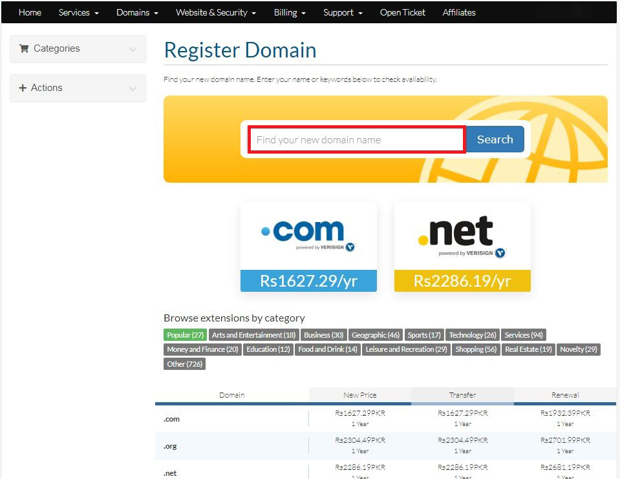Open the Services dropdown menu
620x479 pixels.
click(78, 12)
